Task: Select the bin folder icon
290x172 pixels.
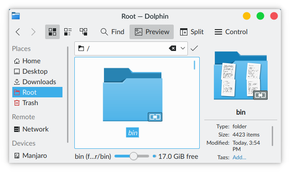Action: click(133, 95)
